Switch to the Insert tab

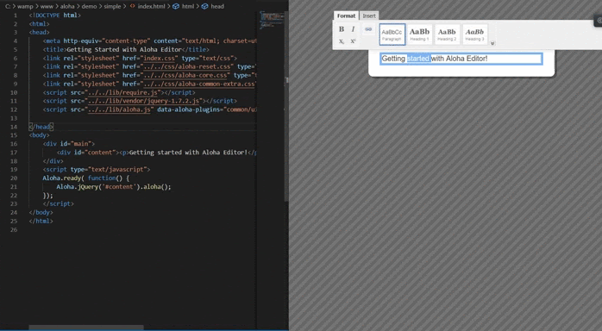pyautogui.click(x=369, y=16)
